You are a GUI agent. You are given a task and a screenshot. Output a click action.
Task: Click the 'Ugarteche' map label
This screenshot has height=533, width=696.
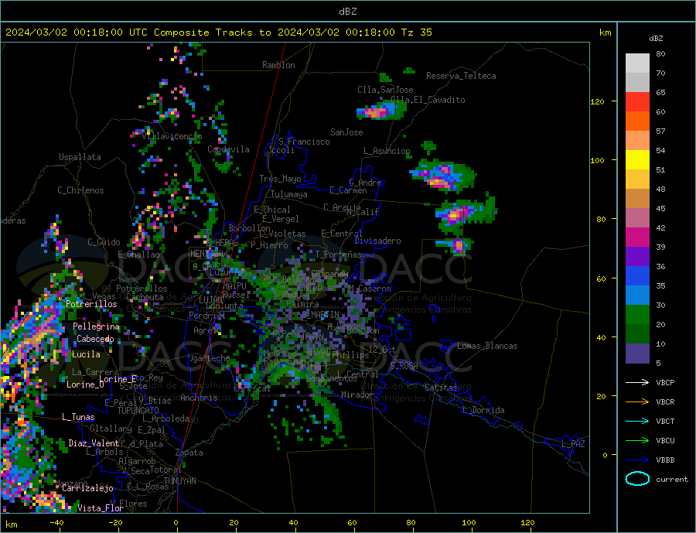coord(209,358)
